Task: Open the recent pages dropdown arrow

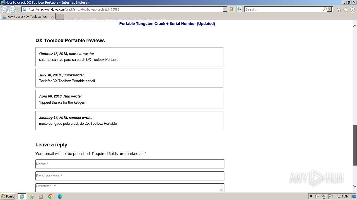Action: pyautogui.click(x=18, y=9)
